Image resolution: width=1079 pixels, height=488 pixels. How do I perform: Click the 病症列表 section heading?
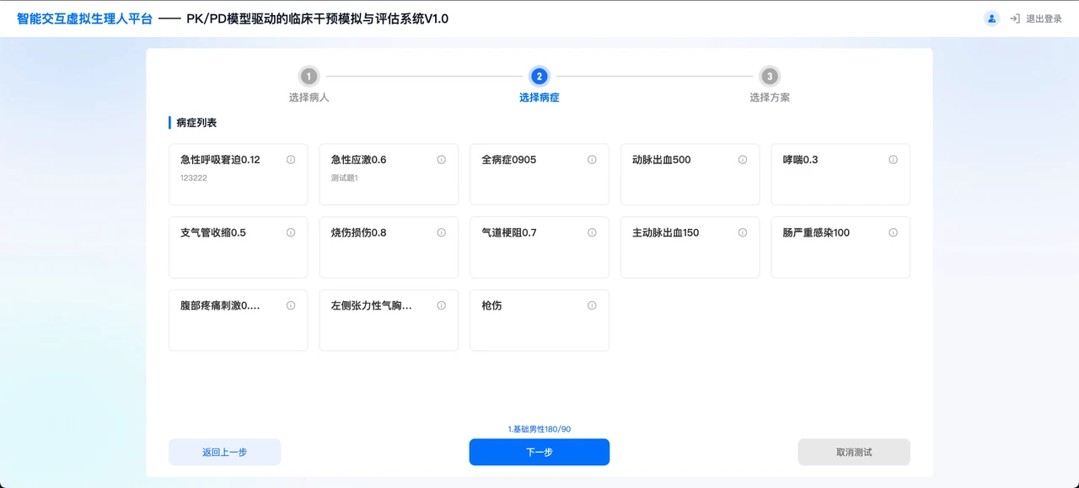point(196,123)
